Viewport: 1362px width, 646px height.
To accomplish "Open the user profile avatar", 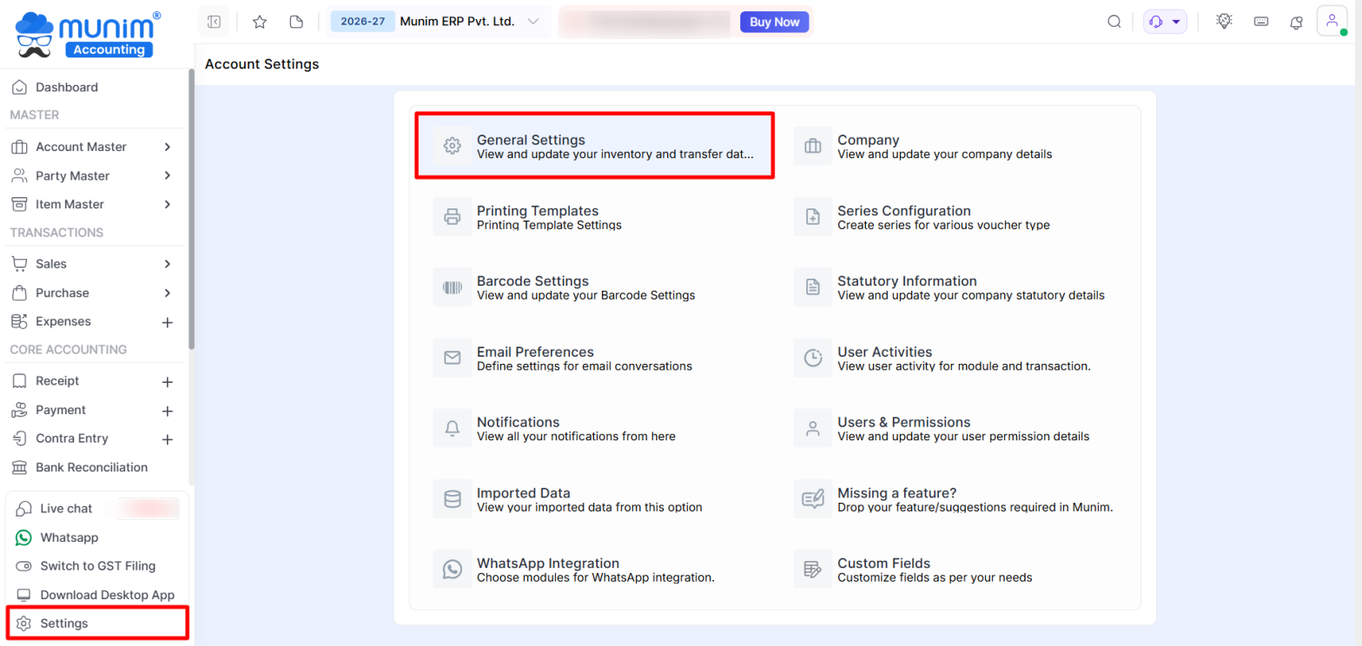I will [1332, 21].
